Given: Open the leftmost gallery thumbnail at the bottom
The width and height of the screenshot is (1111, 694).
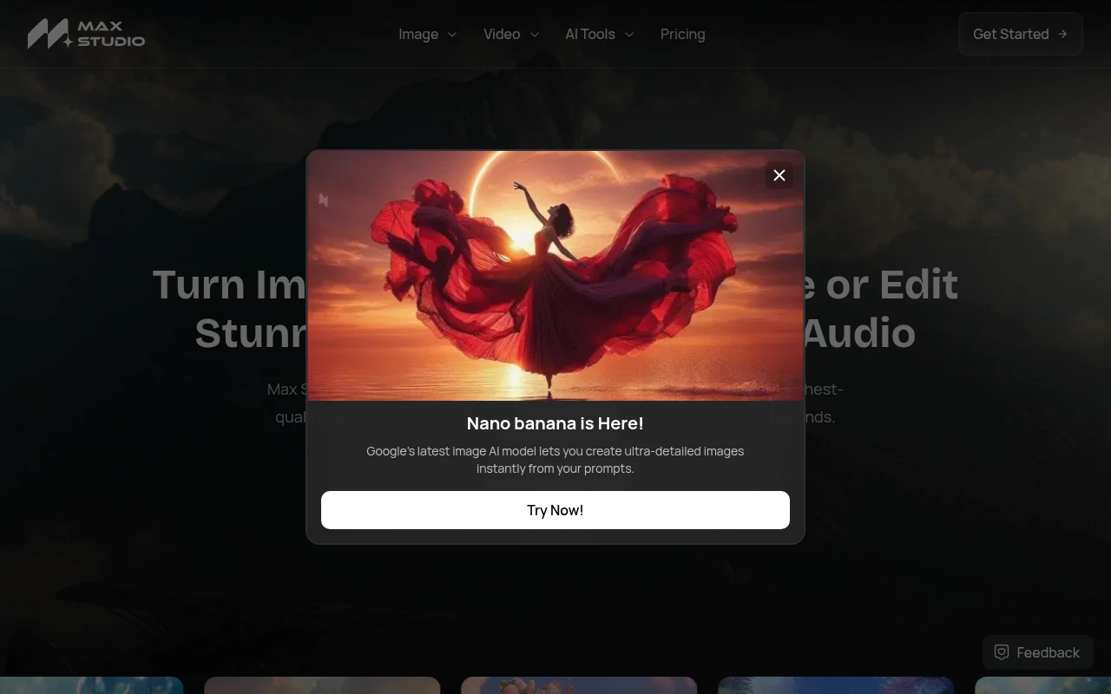Looking at the screenshot, I should [91, 687].
